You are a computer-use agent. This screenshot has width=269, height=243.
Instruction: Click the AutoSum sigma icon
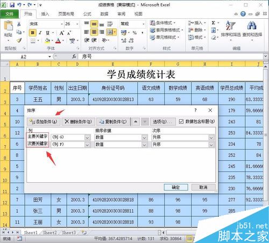(214, 23)
